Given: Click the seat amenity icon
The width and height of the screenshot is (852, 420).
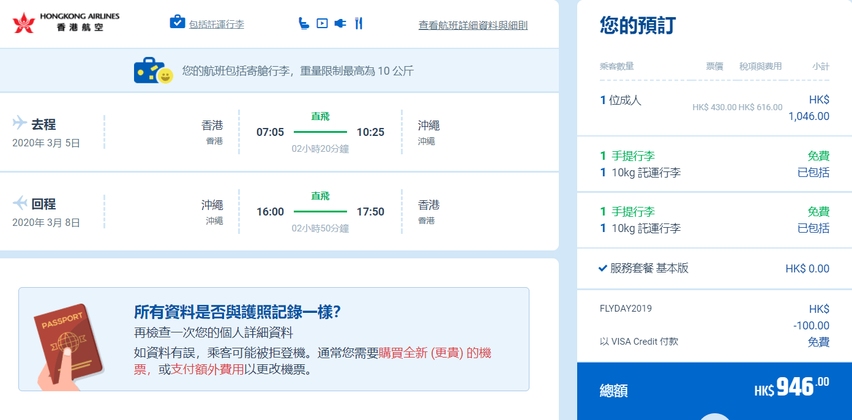Looking at the screenshot, I should pyautogui.click(x=304, y=23).
